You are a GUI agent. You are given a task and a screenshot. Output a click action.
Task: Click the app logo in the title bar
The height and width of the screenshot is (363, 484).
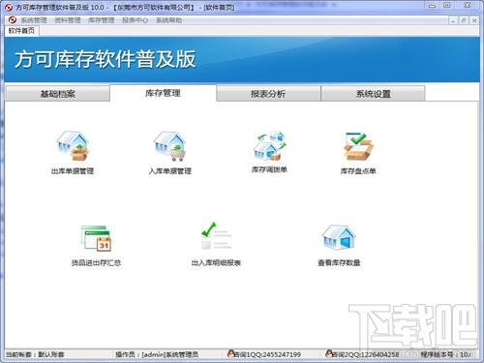(9, 7)
